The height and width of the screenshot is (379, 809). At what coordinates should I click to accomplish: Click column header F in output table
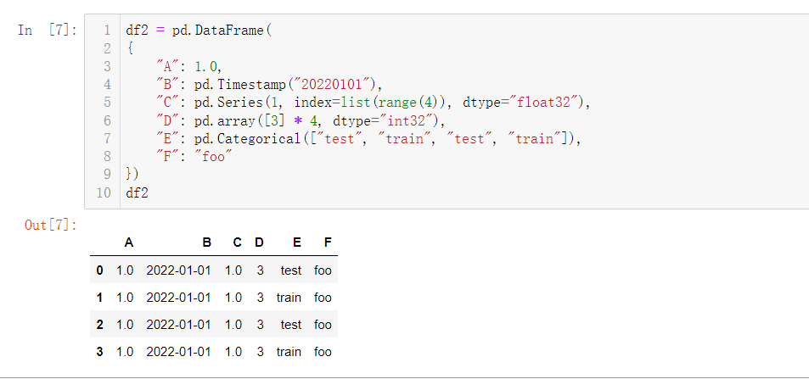point(328,242)
